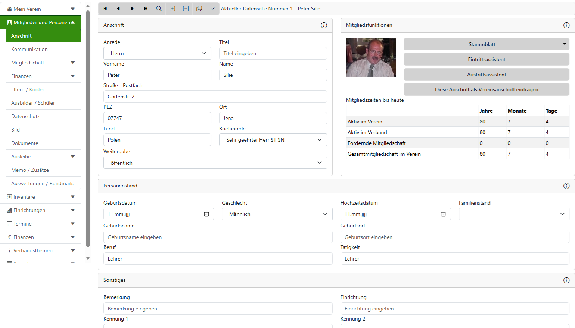
Task: Open the Geburtsdatum calendar picker
Action: coord(206,214)
